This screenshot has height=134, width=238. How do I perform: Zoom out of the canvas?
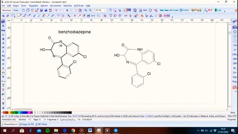coord(90,10)
